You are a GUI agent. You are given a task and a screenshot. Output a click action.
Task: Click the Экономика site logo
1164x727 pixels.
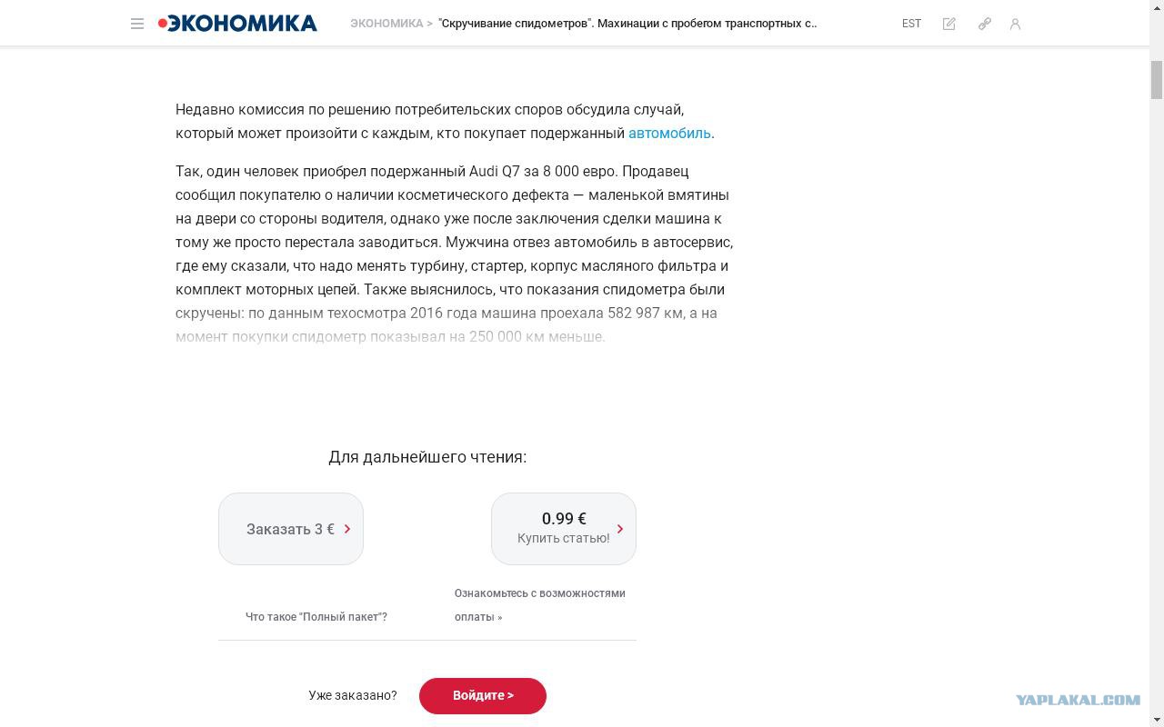[x=237, y=24]
